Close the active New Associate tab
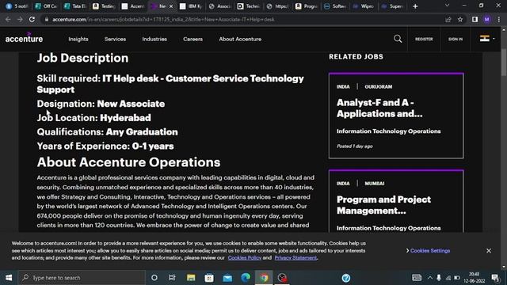The width and height of the screenshot is (507, 285). tap(171, 6)
